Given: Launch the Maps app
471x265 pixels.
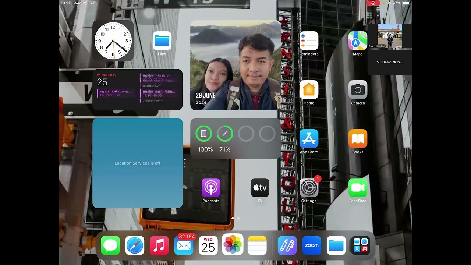Looking at the screenshot, I should coord(358,40).
